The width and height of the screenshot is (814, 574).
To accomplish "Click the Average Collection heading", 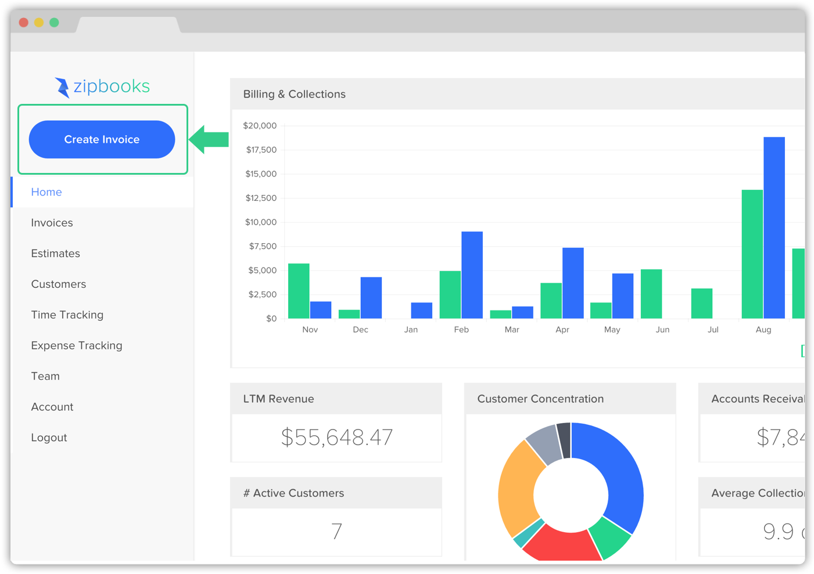I will [758, 493].
